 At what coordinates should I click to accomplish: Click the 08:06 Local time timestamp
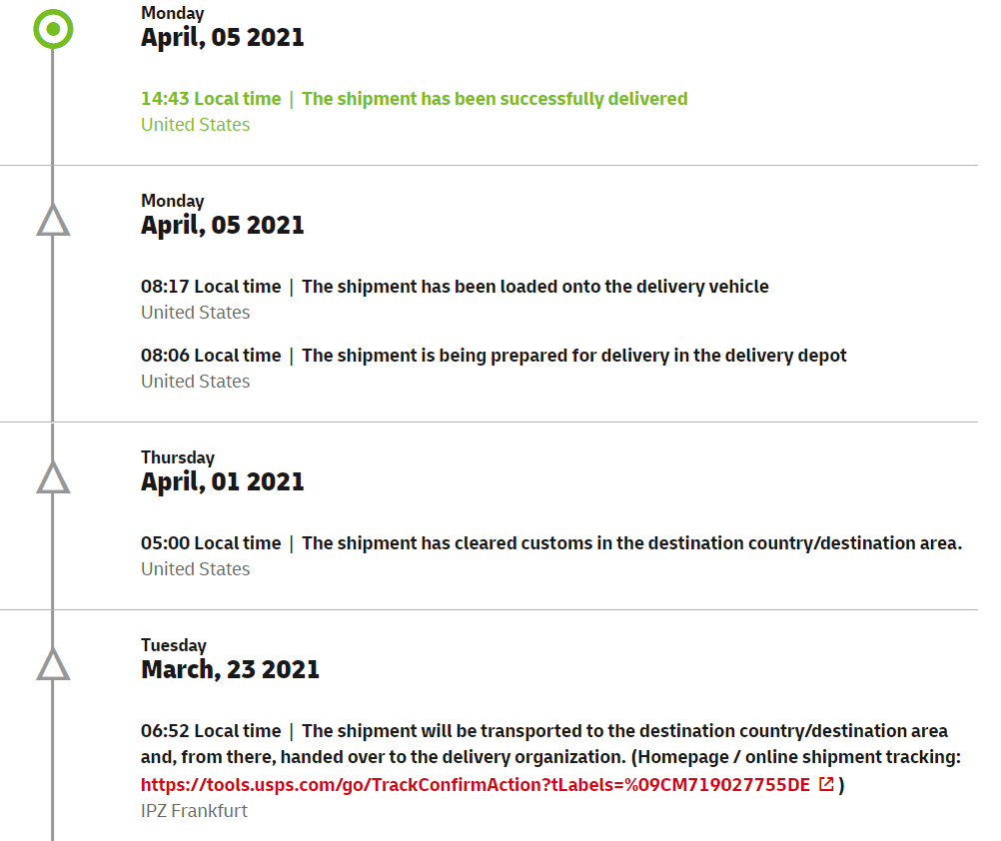coord(211,356)
